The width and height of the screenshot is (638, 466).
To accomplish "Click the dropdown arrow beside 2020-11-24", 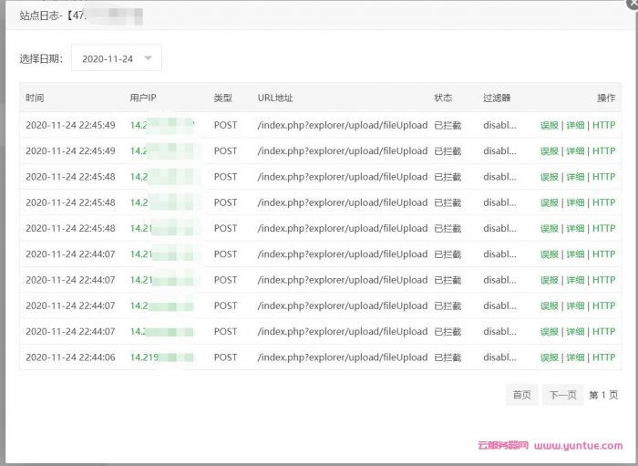I will point(149,58).
